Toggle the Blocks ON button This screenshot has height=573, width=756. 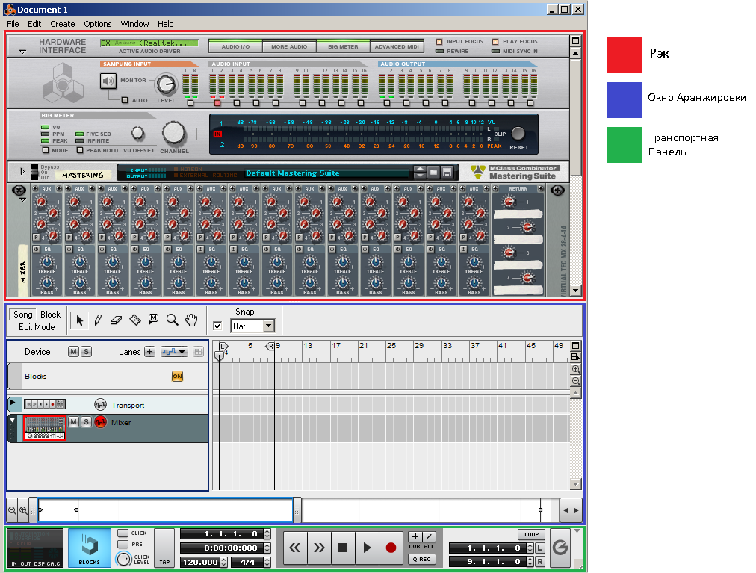(x=177, y=377)
